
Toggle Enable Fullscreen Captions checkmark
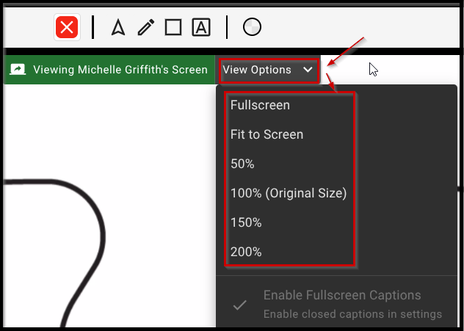(239, 305)
